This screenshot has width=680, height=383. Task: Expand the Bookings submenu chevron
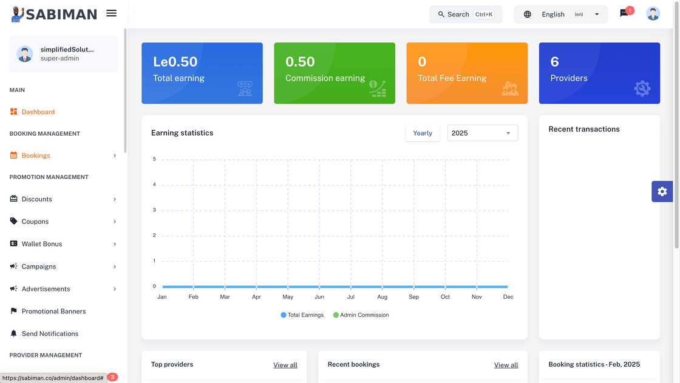click(115, 156)
